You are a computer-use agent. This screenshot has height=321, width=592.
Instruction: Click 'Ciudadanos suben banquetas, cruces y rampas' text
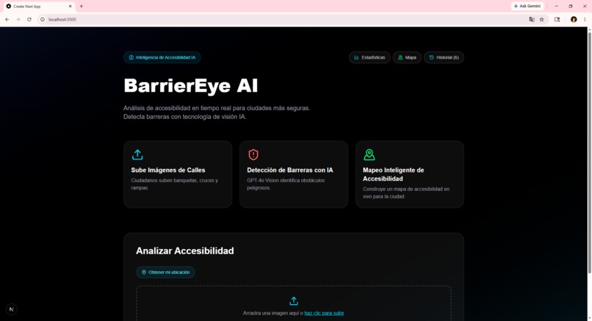pyautogui.click(x=174, y=184)
